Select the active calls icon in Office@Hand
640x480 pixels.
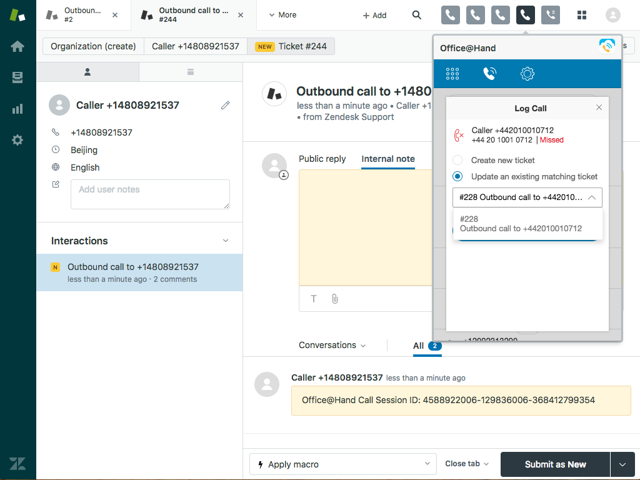(490, 73)
